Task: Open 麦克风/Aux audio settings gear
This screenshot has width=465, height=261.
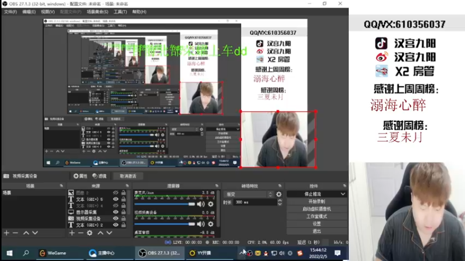Action: 210,204
